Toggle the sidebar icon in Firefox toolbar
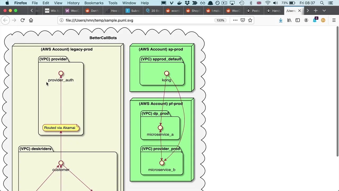The width and height of the screenshot is (339, 191). point(298,20)
